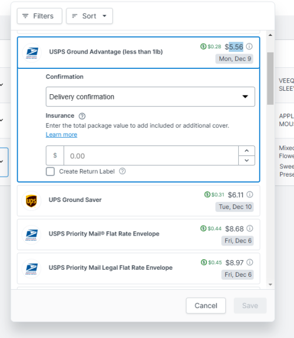Open the Delivery confirmation dropdown

(x=150, y=97)
